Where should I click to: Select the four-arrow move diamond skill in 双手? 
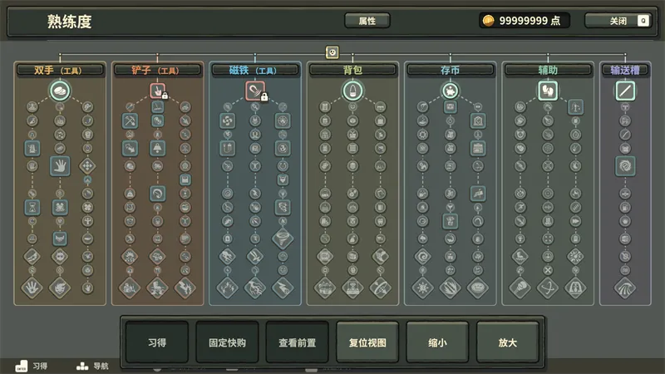tap(87, 165)
